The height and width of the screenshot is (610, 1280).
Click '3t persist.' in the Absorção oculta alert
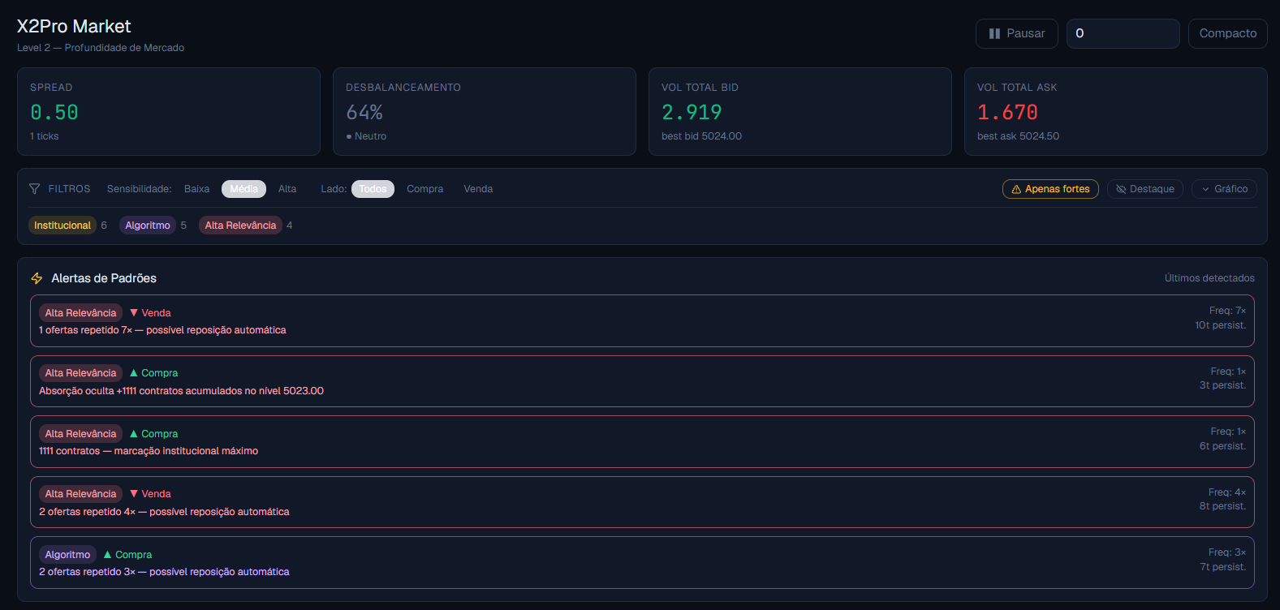point(1222,385)
